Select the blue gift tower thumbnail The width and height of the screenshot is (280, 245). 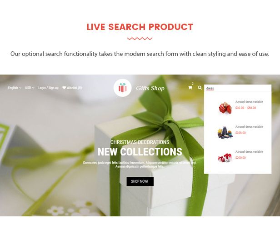[x=225, y=132]
